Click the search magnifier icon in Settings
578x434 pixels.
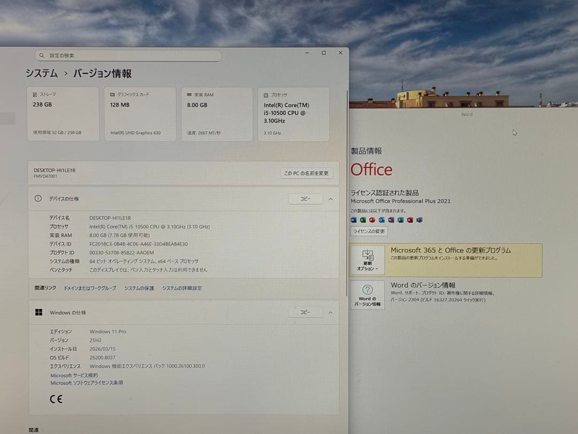point(42,55)
